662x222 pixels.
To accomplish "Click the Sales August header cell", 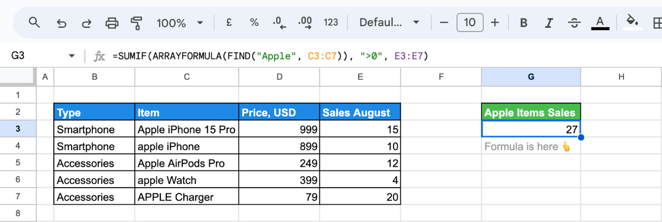I will coord(360,112).
